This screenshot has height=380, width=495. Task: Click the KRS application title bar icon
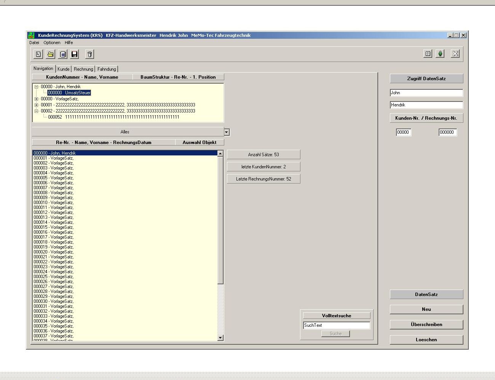point(31,35)
